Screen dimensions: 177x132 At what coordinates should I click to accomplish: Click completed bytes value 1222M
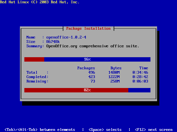tap(114, 77)
